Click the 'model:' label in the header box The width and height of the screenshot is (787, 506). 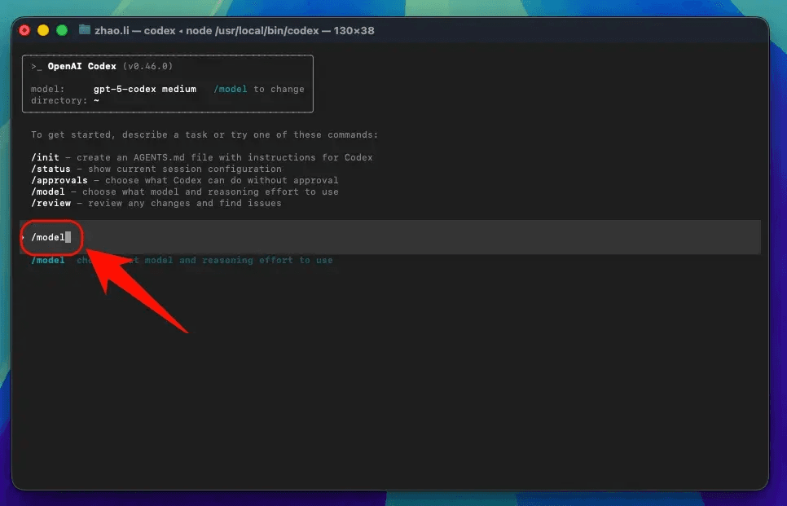[x=48, y=89]
